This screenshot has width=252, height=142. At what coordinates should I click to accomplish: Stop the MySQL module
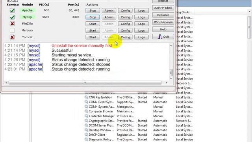tap(93, 17)
